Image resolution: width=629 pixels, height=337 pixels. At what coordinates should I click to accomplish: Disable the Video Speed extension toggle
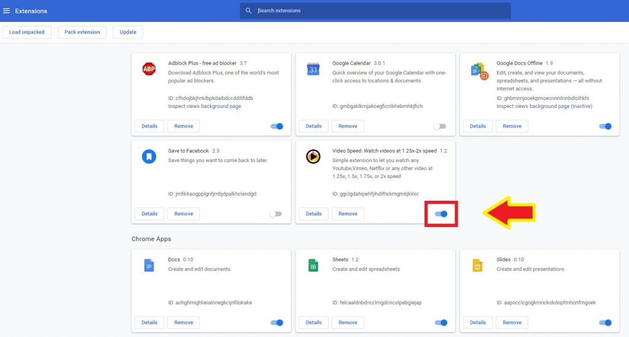click(x=441, y=214)
